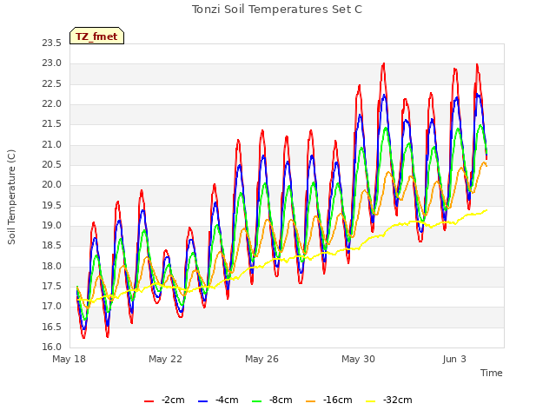556x417 pixels.
Task: Select the -4cm legend label
Action: [x=227, y=400]
